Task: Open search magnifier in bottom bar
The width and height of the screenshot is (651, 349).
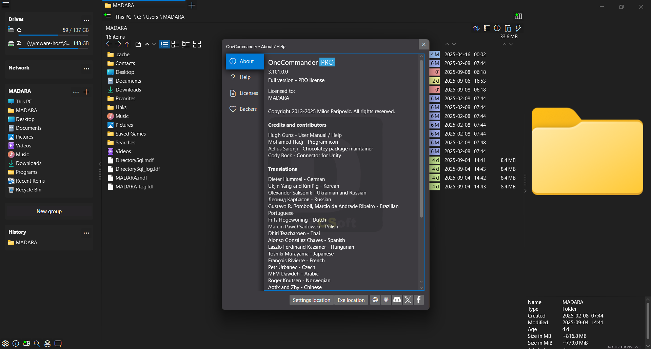Action: tap(37, 344)
